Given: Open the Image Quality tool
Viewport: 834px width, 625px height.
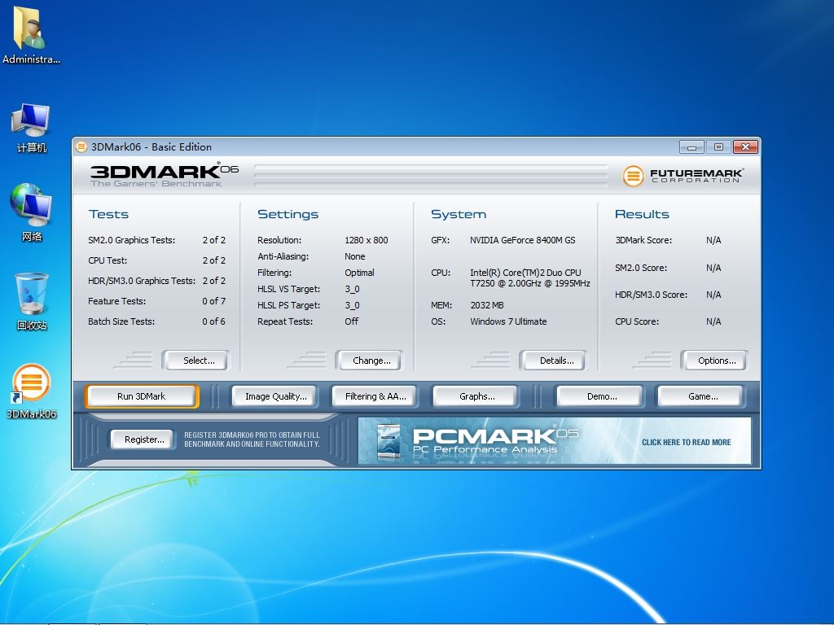Looking at the screenshot, I should (x=275, y=396).
